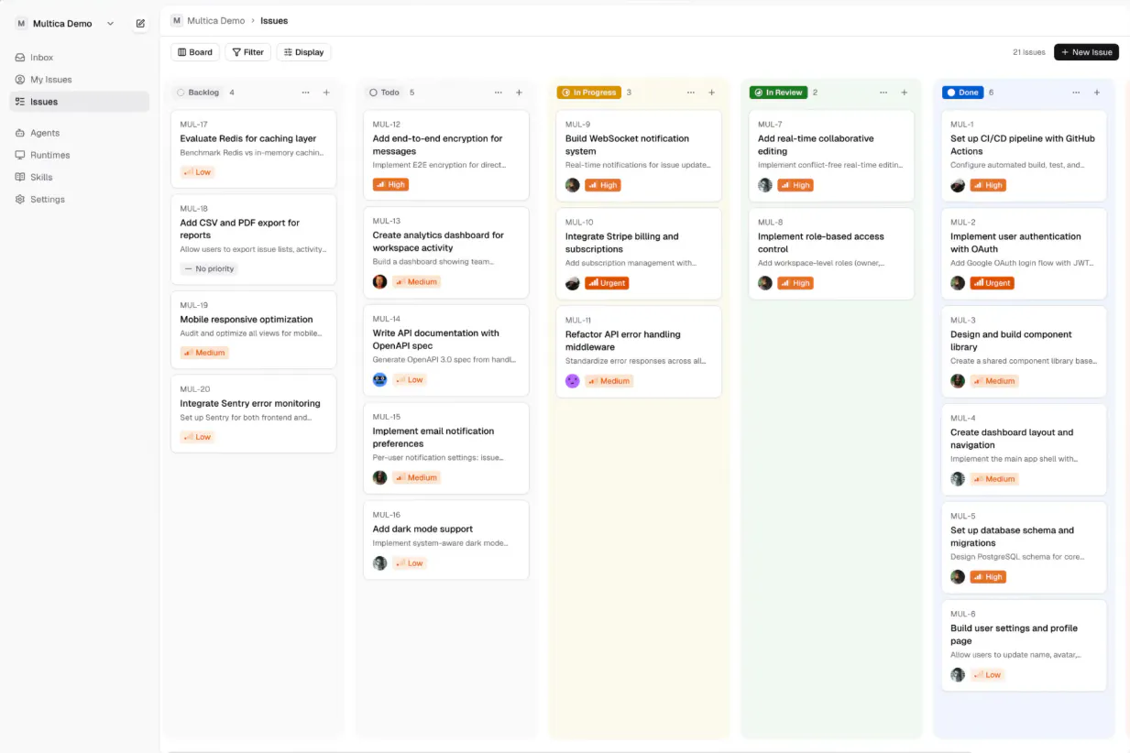1130x753 pixels.
Task: Open Skills in the sidebar
Action: point(79,177)
